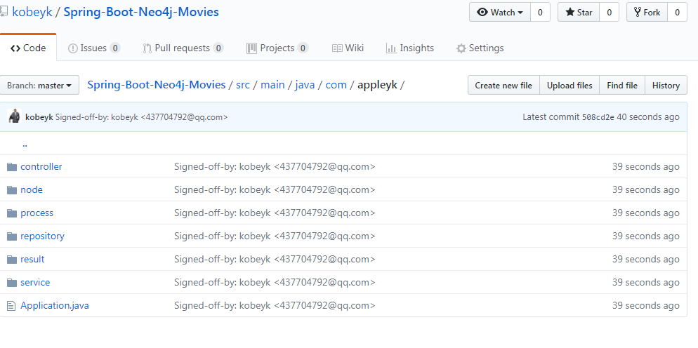This screenshot has width=698, height=348.
Task: Click the stargazers count next to Star
Action: point(610,12)
